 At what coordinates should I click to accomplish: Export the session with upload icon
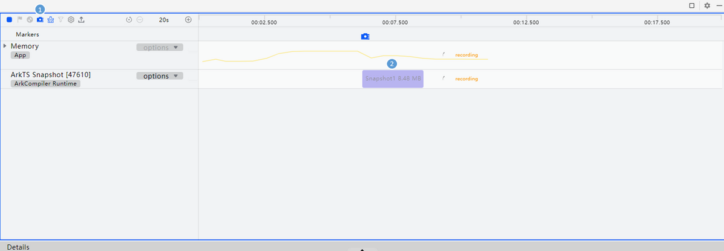coord(81,20)
